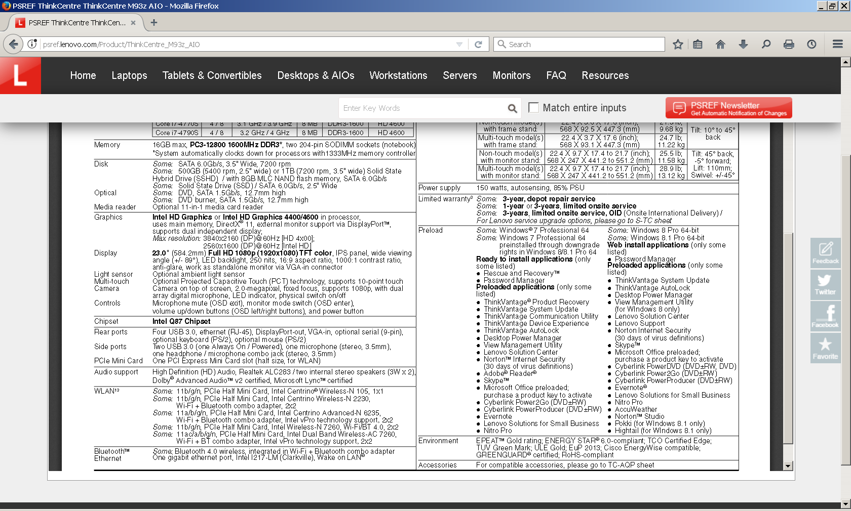Open the FAQ page
The width and height of the screenshot is (851, 511).
[556, 75]
